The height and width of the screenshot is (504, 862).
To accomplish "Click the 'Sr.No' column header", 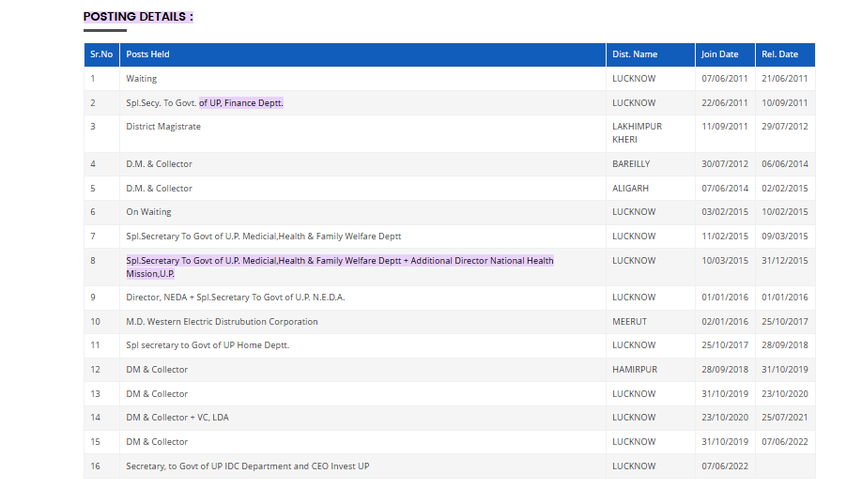I will [x=101, y=54].
